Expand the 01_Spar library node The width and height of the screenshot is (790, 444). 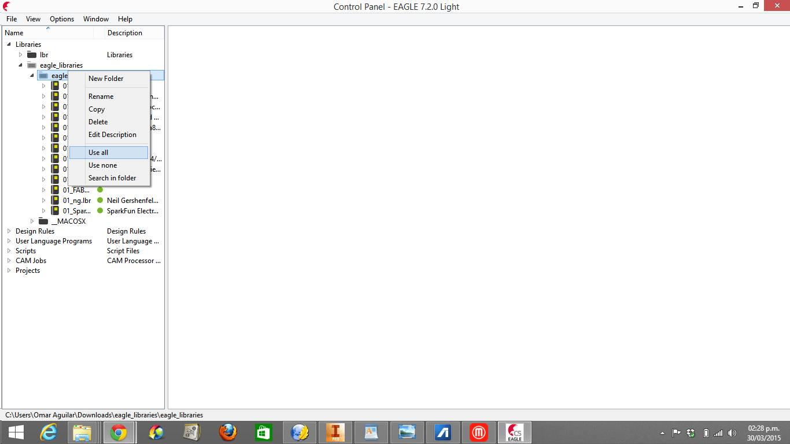click(43, 210)
